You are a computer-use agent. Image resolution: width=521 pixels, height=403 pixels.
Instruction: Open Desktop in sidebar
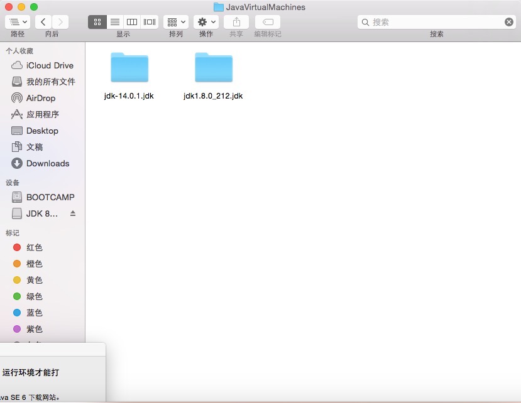click(x=43, y=131)
